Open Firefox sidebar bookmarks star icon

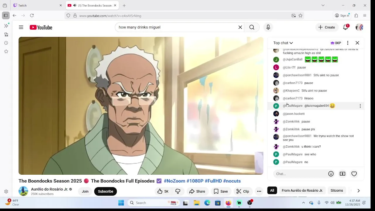tap(6, 51)
